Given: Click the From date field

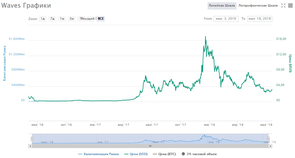Looking at the screenshot, I should pos(226,19).
